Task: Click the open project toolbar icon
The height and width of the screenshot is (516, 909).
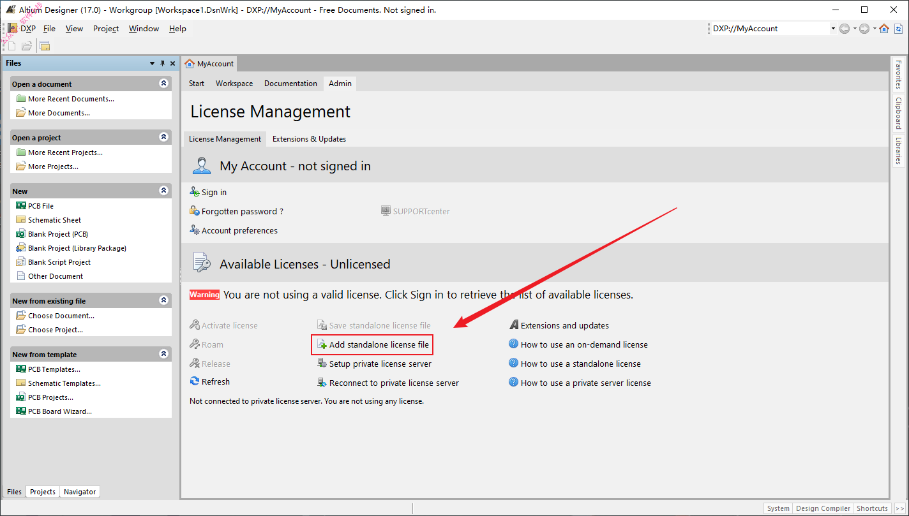Action: click(x=45, y=46)
